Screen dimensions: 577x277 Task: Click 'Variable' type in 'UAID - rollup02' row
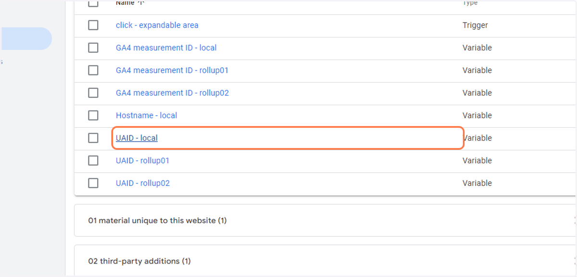click(x=477, y=183)
